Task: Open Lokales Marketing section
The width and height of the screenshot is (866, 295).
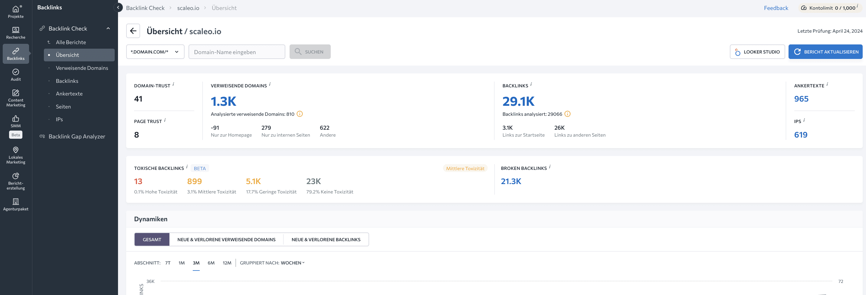Action: click(16, 155)
